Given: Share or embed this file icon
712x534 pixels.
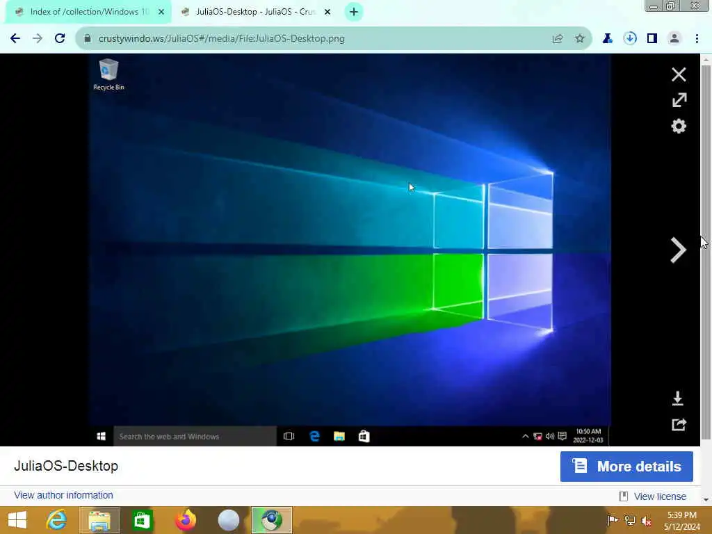Looking at the screenshot, I should tap(679, 425).
